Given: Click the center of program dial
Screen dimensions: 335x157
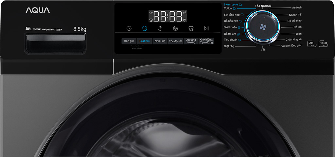Looking at the screenshot, I should (x=263, y=27).
